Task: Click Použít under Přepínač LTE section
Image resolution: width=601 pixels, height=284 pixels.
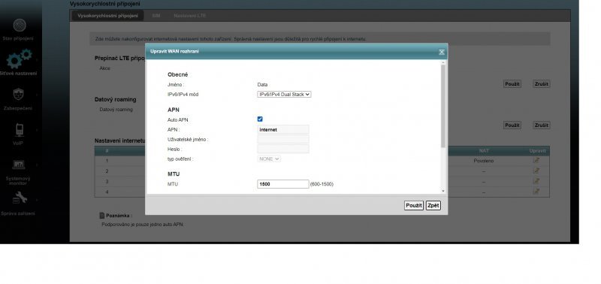Action: 512,84
